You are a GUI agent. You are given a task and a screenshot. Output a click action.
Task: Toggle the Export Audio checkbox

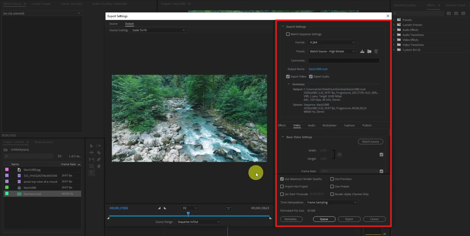click(311, 77)
